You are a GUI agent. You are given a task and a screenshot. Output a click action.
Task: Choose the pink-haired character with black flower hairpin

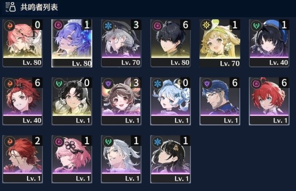(72, 159)
